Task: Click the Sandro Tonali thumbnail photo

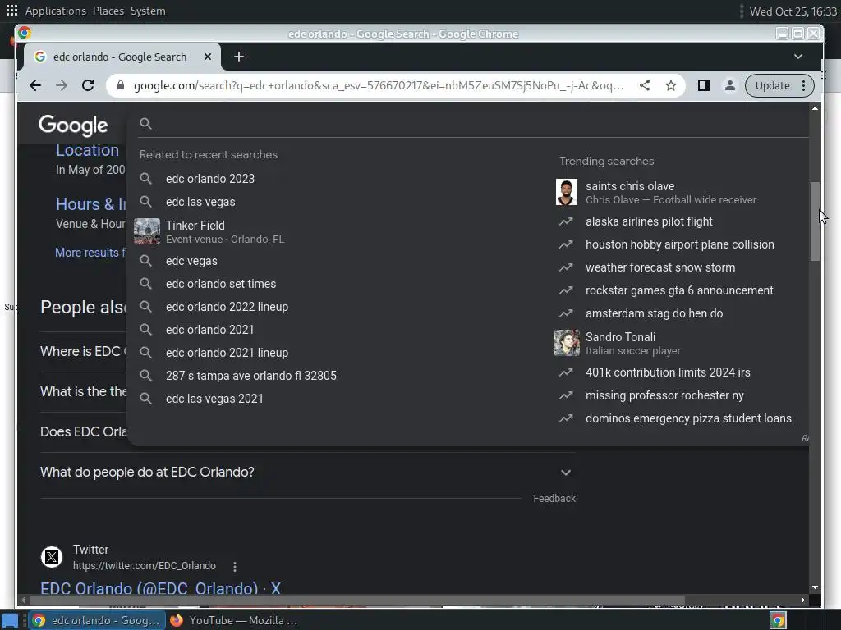Action: (567, 343)
